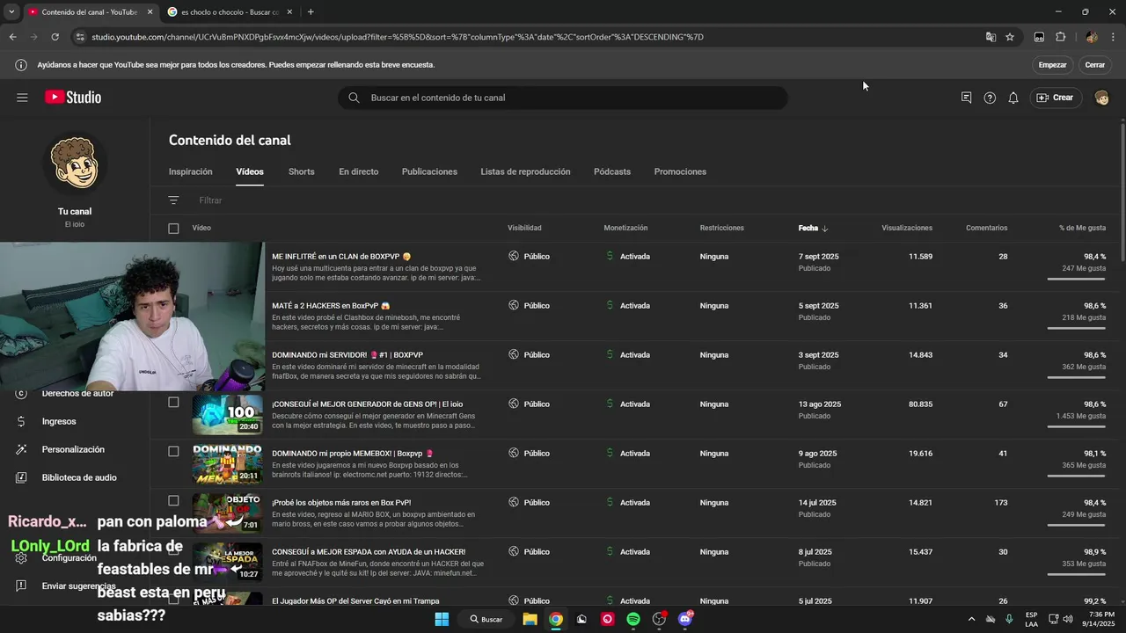The width and height of the screenshot is (1126, 633).
Task: Dismiss the survey banner with Cerrar
Action: pos(1094,65)
